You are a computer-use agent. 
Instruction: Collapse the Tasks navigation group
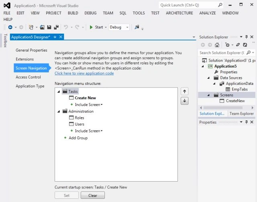pos(59,92)
